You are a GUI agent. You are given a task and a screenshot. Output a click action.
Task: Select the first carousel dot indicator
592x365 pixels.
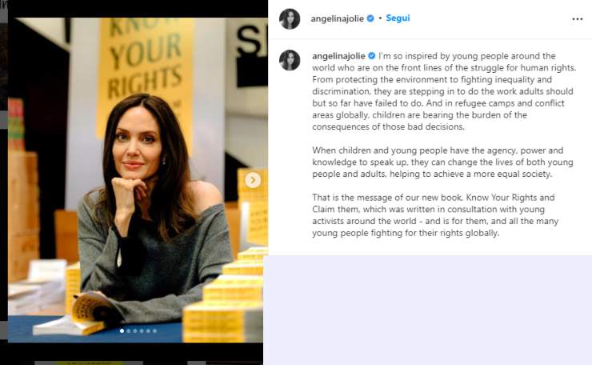tap(122, 331)
